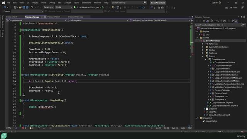
Task: Collapse the BeginPlay function code block
Action: tap(22, 100)
